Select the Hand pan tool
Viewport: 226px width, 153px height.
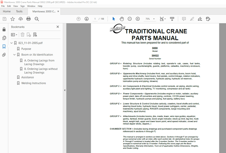(121, 19)
